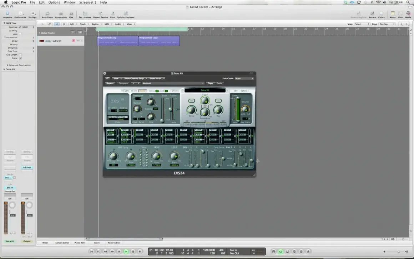Click the EXS24 instrument slot on channel strip

(x=10, y=188)
